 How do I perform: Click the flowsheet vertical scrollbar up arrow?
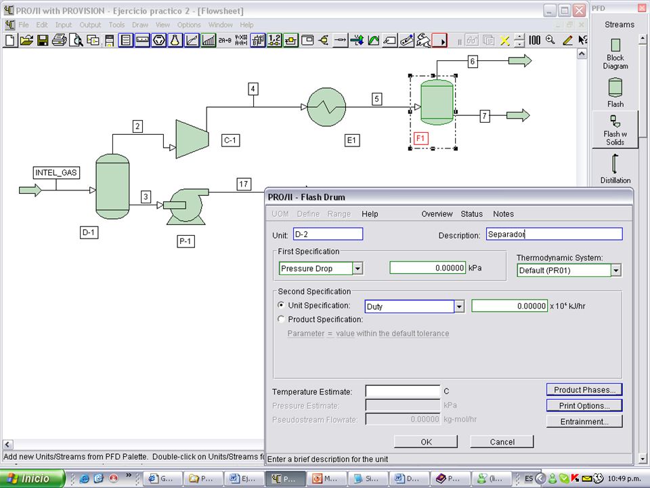[x=582, y=54]
